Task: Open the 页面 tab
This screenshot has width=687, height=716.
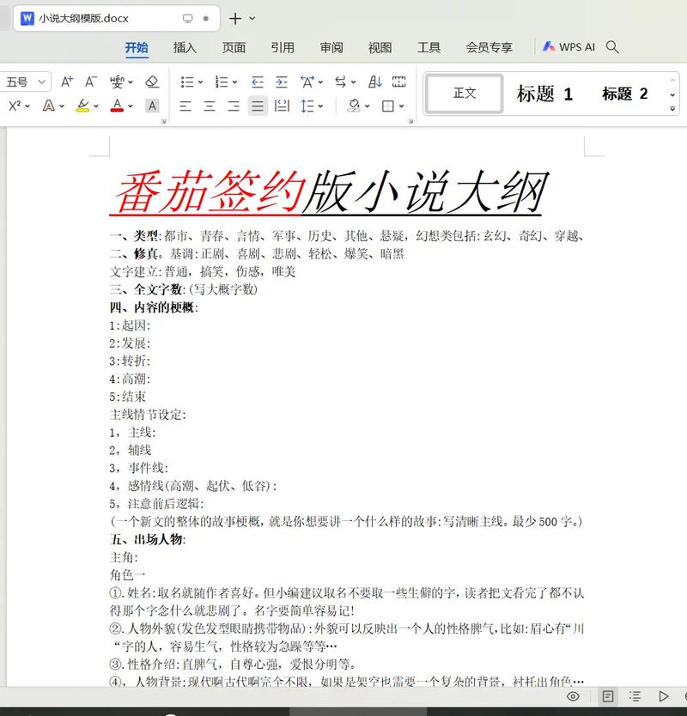Action: (x=234, y=47)
